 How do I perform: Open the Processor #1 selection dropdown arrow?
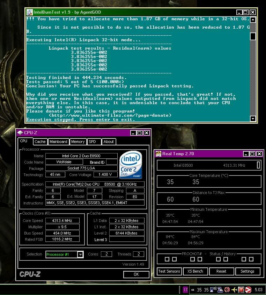click(80, 254)
